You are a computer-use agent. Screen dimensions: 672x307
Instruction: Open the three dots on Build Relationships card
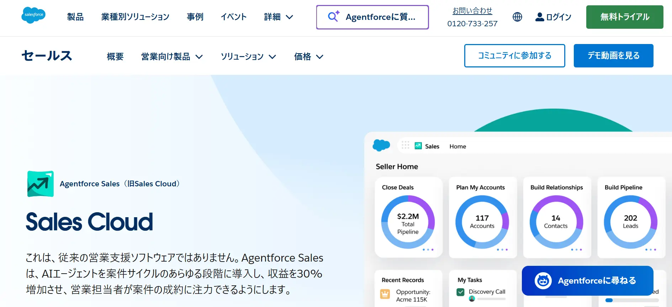coord(576,250)
